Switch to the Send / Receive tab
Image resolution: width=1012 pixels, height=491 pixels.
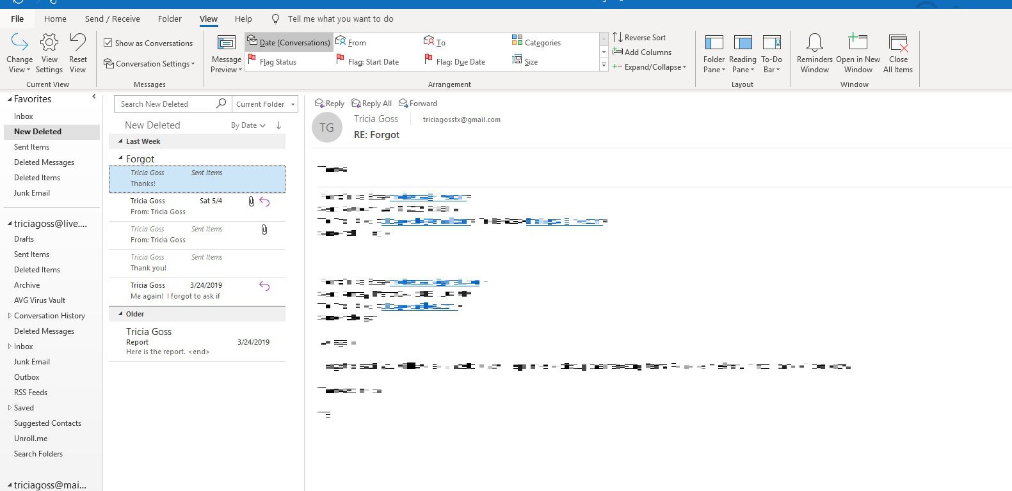113,19
